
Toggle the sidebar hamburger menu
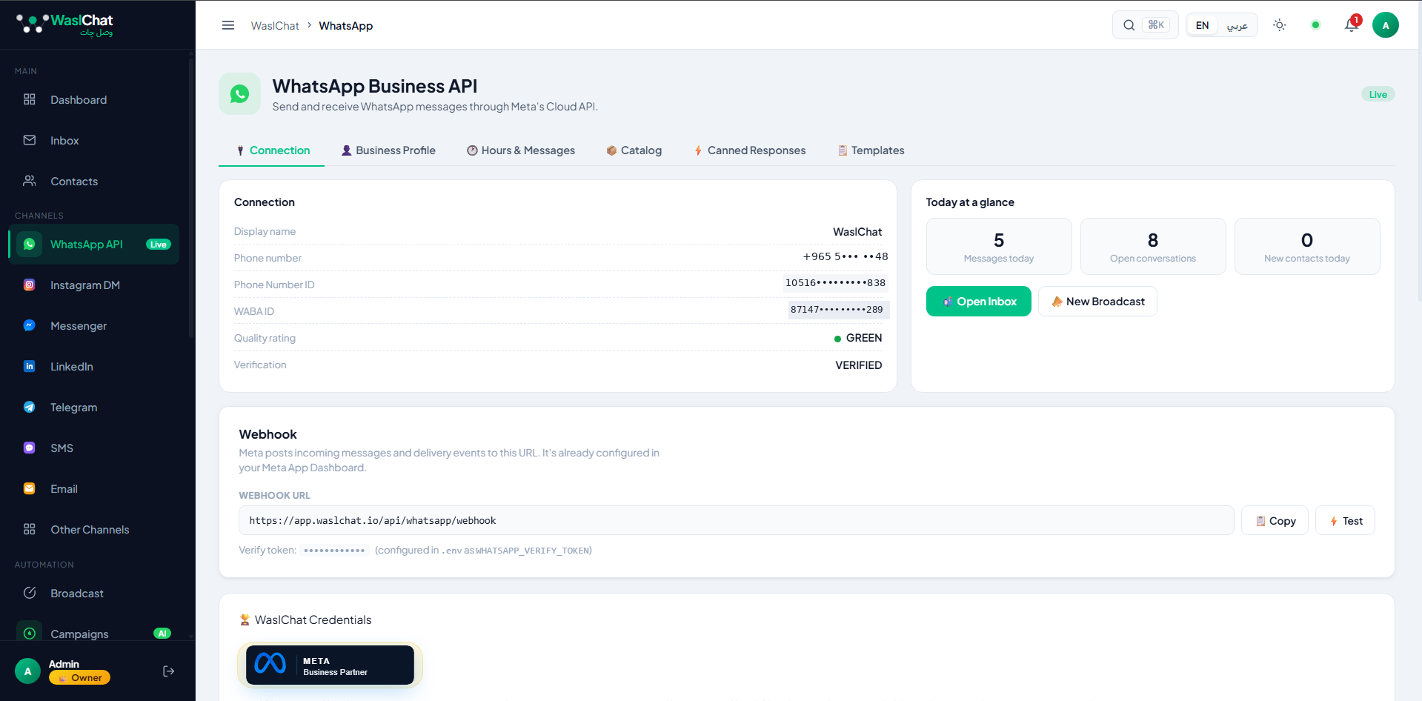[x=228, y=25]
